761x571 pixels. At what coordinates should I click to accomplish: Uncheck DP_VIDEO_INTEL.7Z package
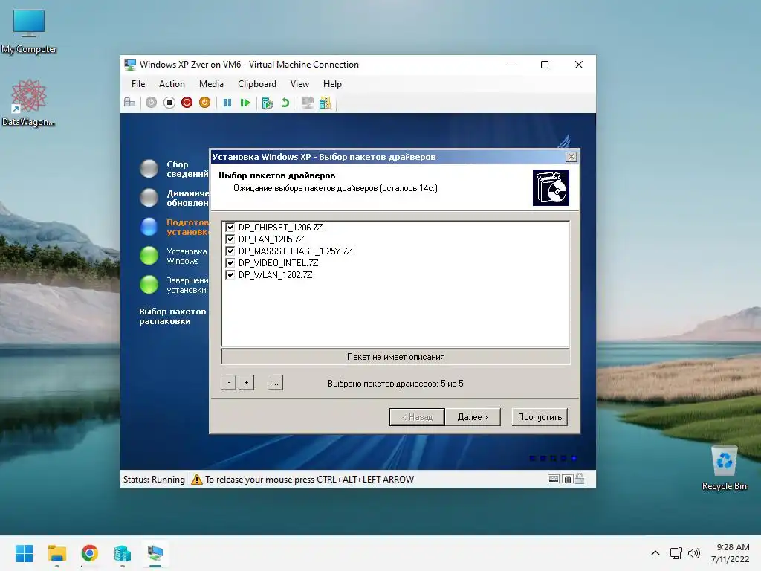coord(230,262)
